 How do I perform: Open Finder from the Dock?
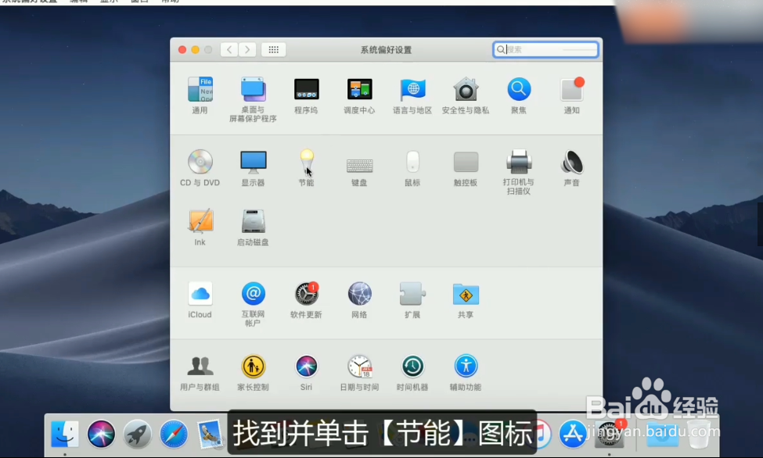pyautogui.click(x=65, y=435)
